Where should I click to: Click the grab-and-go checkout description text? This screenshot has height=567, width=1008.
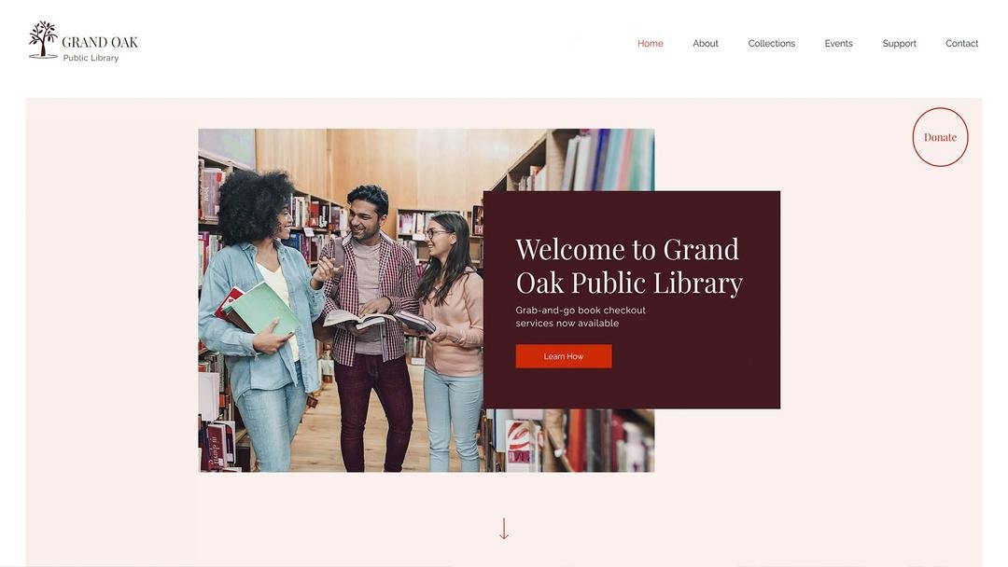coord(581,316)
